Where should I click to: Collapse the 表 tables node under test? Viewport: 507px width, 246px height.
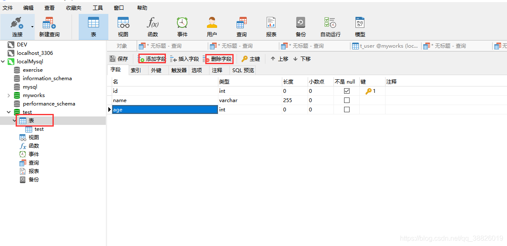tap(14, 121)
